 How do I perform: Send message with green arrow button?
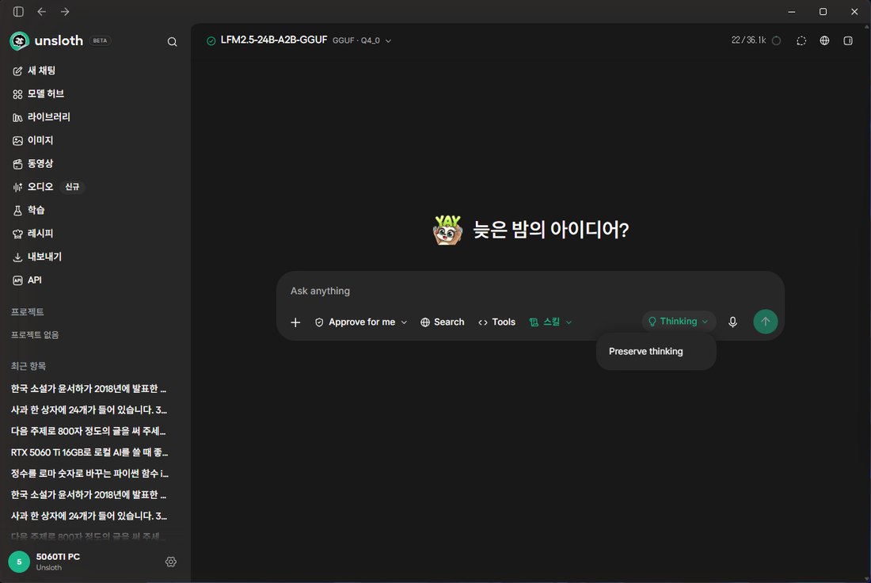pyautogui.click(x=765, y=322)
